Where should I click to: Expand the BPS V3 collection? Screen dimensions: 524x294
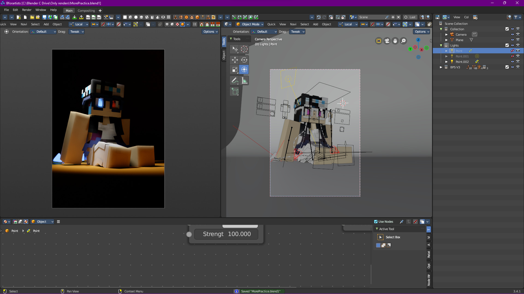(441, 67)
